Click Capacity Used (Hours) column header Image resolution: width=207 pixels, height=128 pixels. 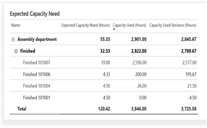pos(129,25)
